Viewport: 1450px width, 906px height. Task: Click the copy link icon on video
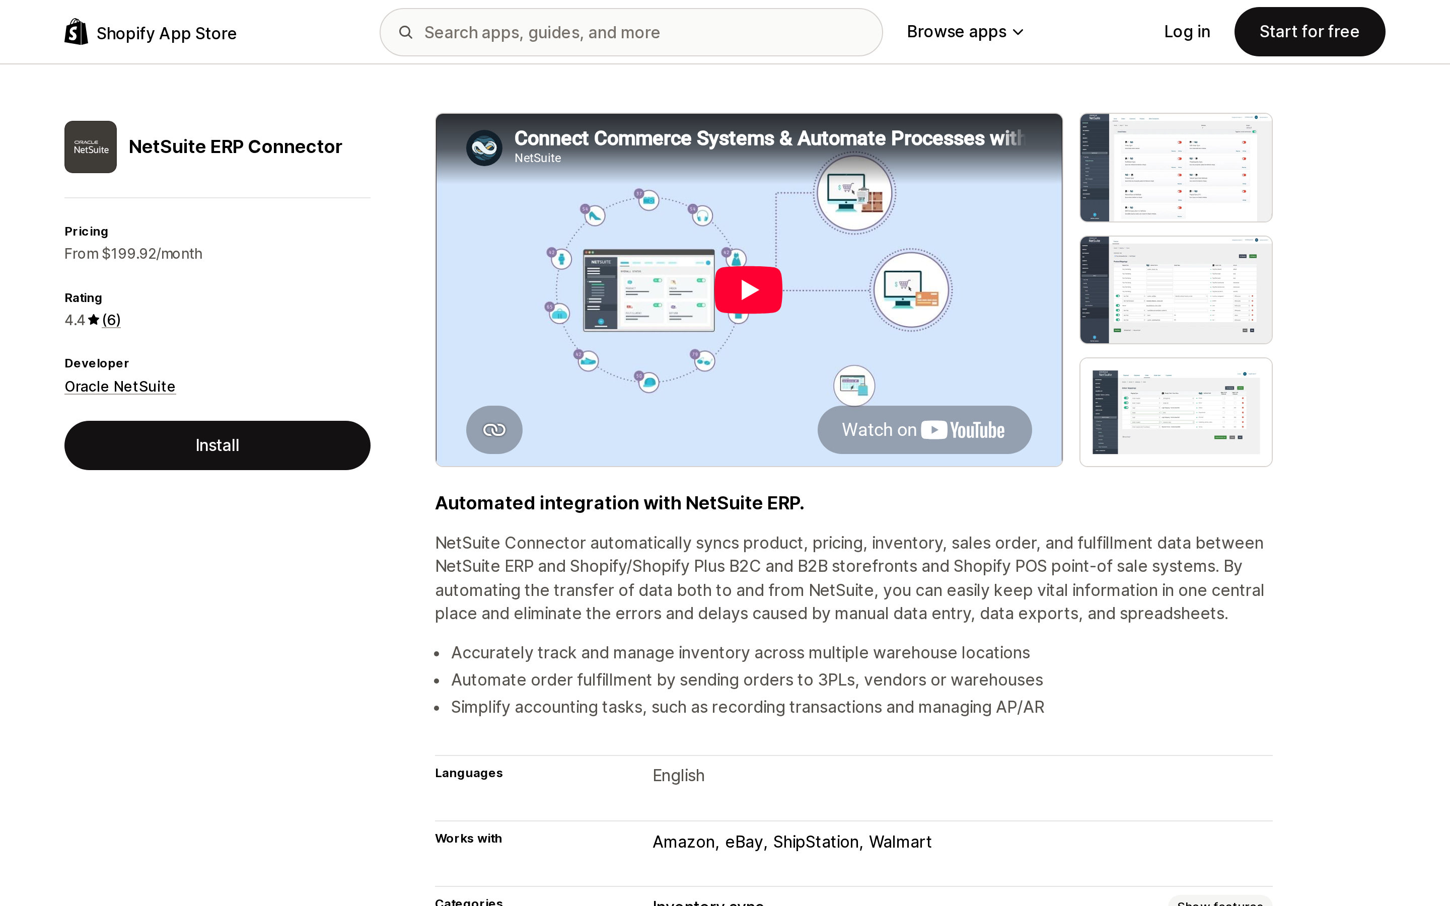[x=494, y=430]
